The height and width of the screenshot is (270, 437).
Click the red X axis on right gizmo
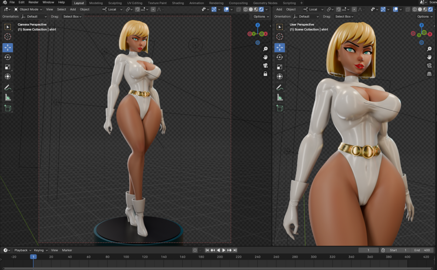pyautogui.click(x=430, y=34)
